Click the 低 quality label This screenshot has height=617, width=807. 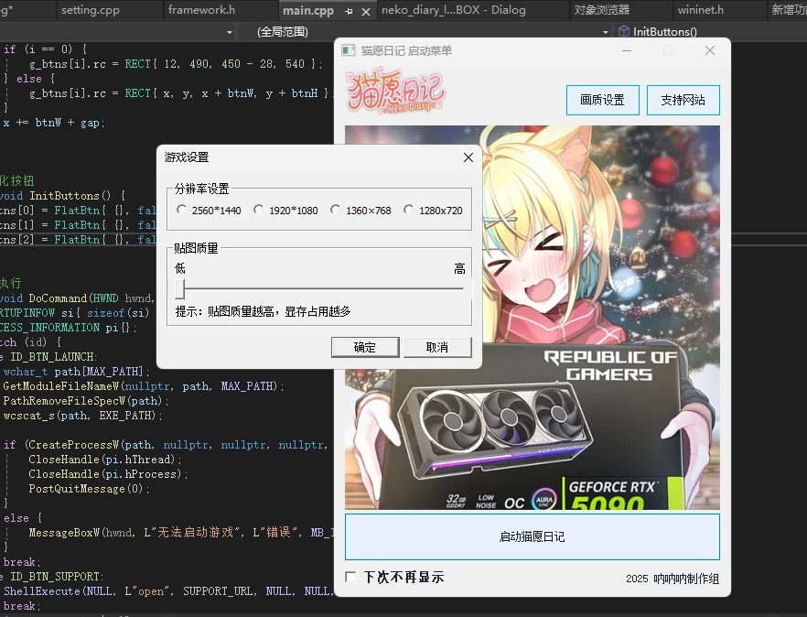180,268
